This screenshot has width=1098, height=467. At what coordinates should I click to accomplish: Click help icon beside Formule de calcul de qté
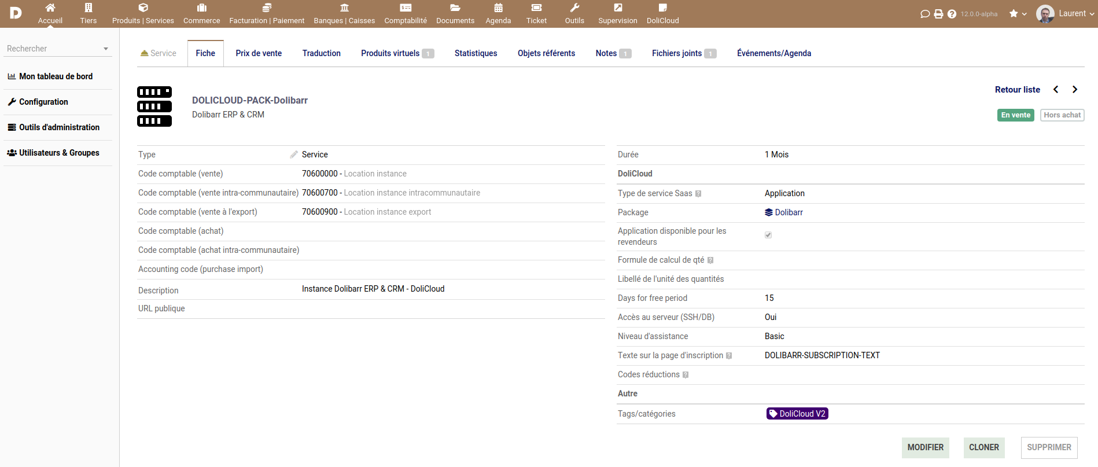coord(710,260)
